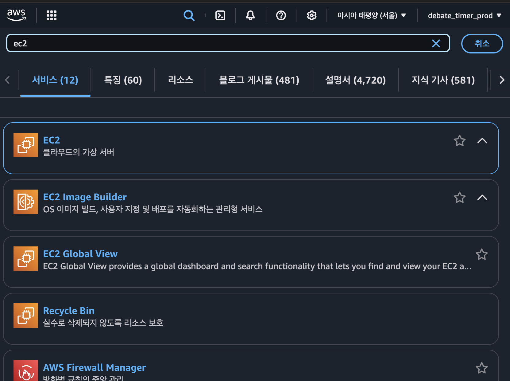Switch to 블로그 게시물 (481) tab
The image size is (510, 381).
(259, 80)
